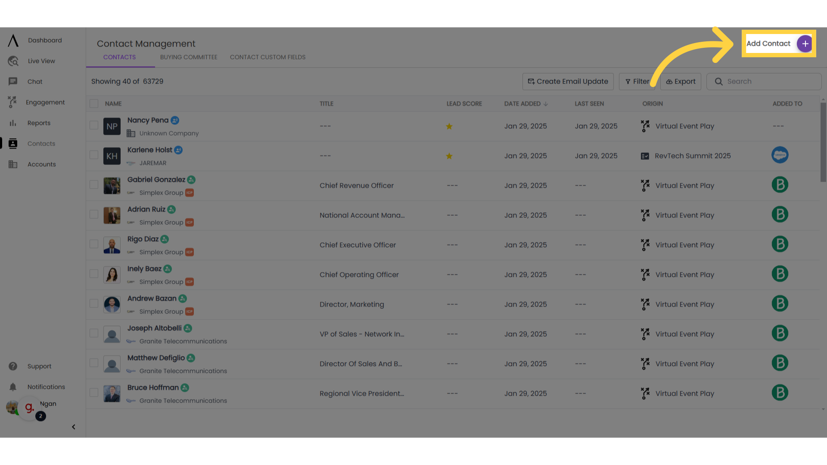Viewport: 827px width, 465px height.
Task: Switch to the CONTACT CUSTOM FIELDS tab
Action: pyautogui.click(x=267, y=57)
